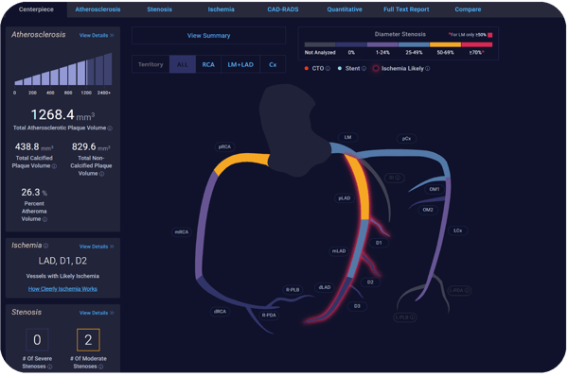Screen dimensions: 568x376
Task: Click info icon beside Total Calcified Plaque Volume
Action: (54, 166)
